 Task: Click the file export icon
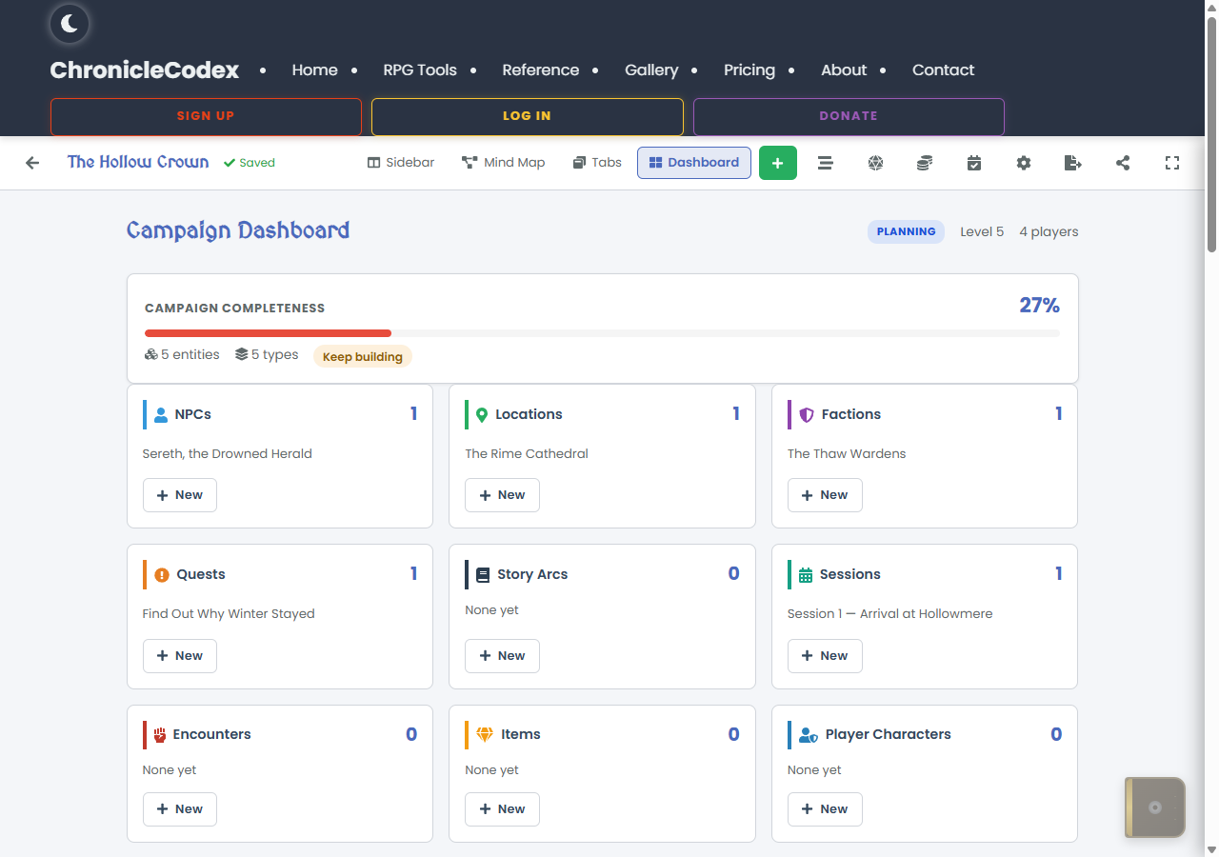click(x=1073, y=163)
